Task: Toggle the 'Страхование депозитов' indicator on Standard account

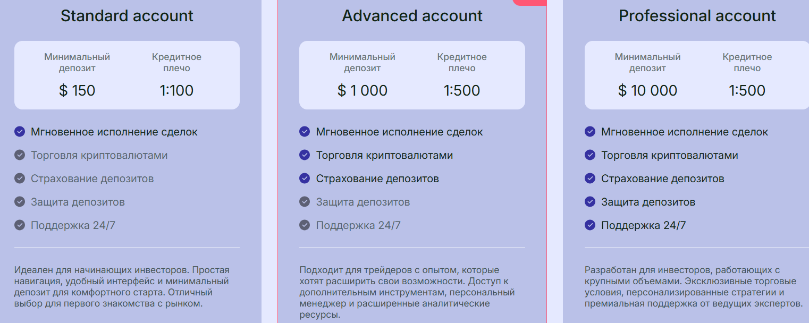Action: (x=19, y=178)
